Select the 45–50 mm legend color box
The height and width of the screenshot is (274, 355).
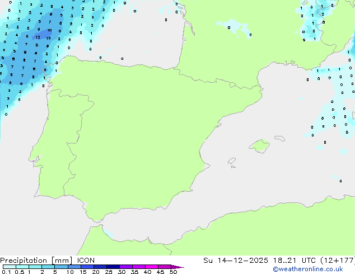pos(165,267)
